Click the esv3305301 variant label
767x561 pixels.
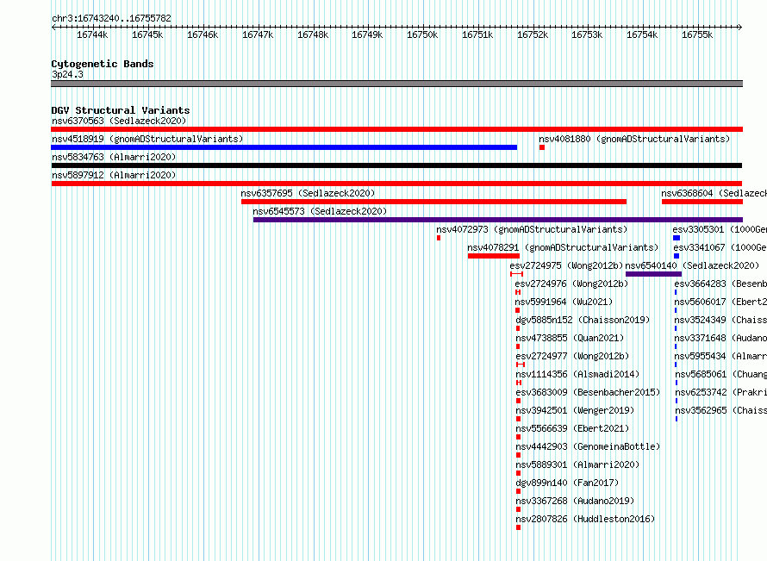tap(720, 229)
